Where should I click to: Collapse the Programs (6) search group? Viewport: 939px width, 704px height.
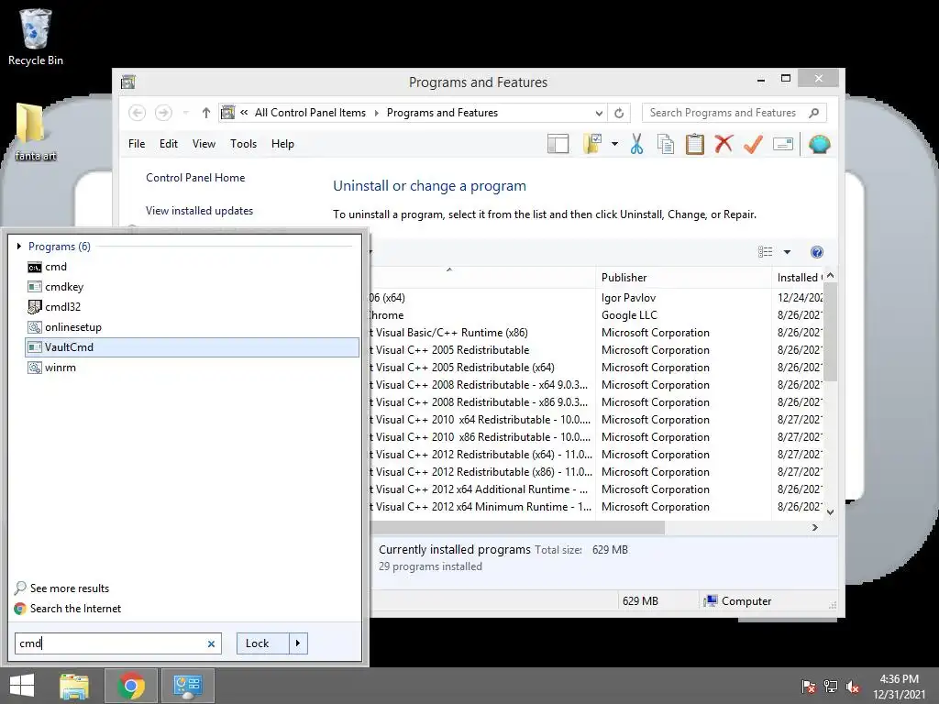point(19,246)
